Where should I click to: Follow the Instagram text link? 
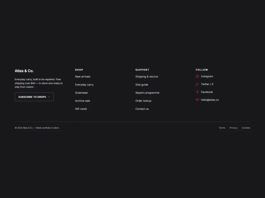point(207,76)
